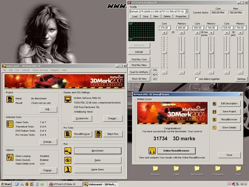Viewport: 249px width, 187px height.
Task: Switch to Unbenannt - 3DMark taskbar item
Action: [101, 184]
